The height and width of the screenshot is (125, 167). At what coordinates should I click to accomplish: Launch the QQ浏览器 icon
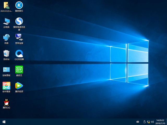[19, 55]
